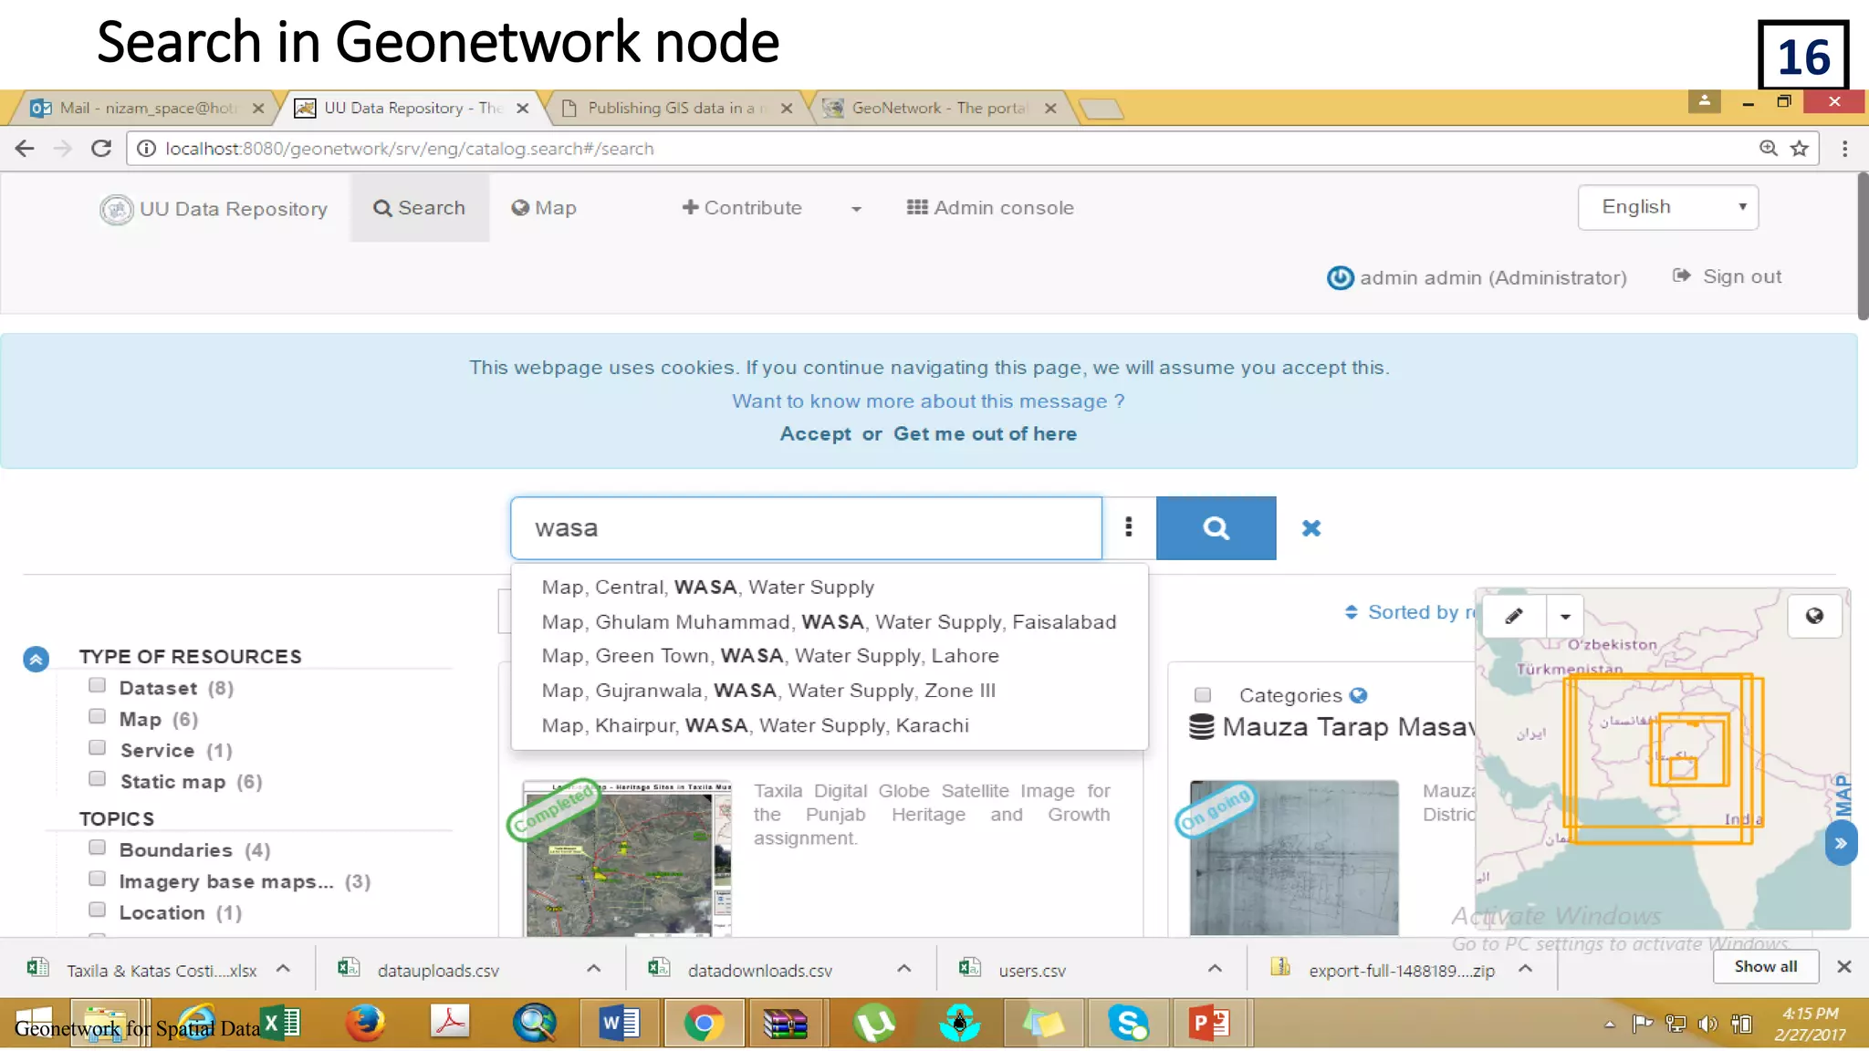This screenshot has width=1869, height=1051.
Task: Open the dropdown arrow next to the pencil tool
Action: 1565,616
